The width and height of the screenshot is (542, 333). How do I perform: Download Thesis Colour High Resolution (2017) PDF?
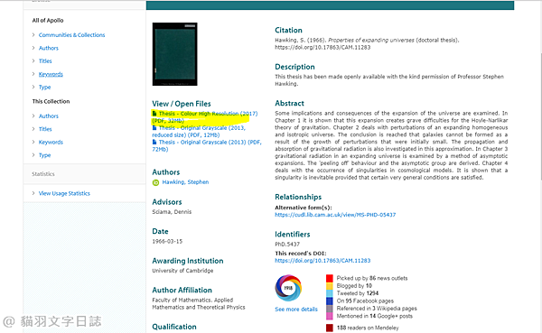pyautogui.click(x=205, y=117)
